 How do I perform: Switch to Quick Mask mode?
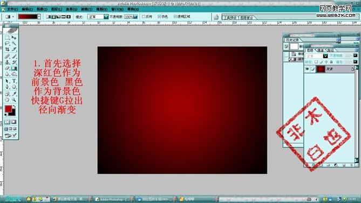pos(14,122)
